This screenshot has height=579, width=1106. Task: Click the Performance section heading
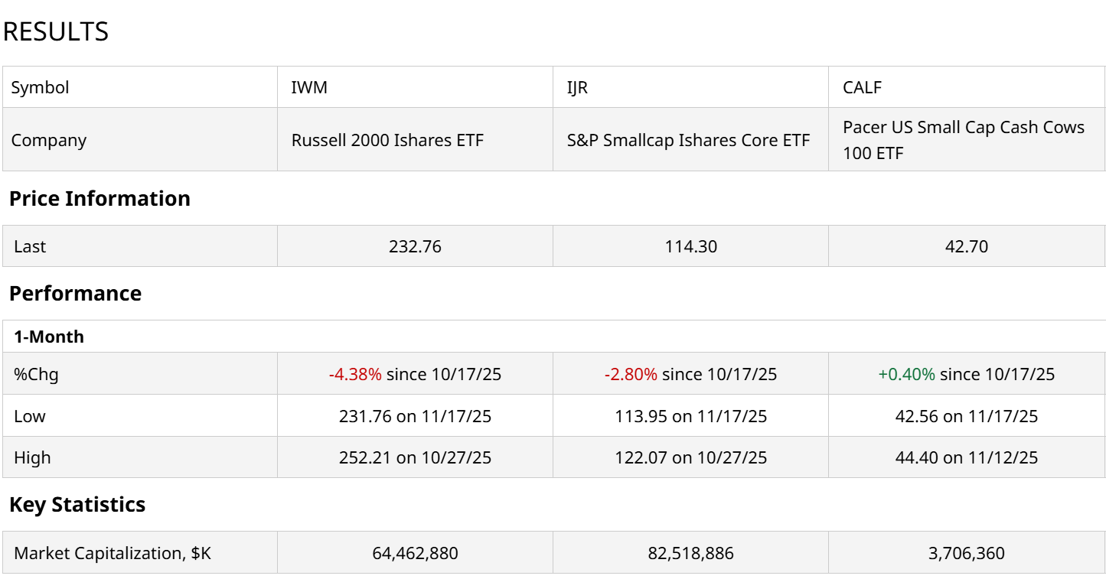pos(75,293)
